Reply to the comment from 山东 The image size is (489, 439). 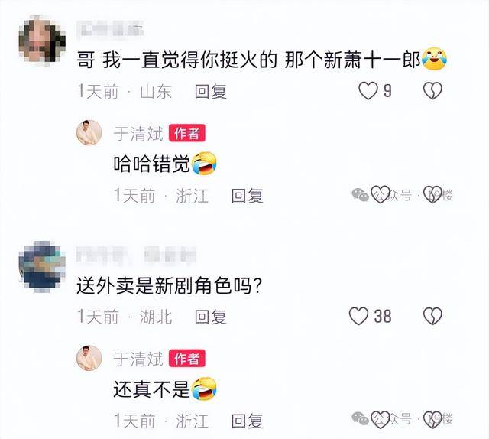tap(211, 92)
